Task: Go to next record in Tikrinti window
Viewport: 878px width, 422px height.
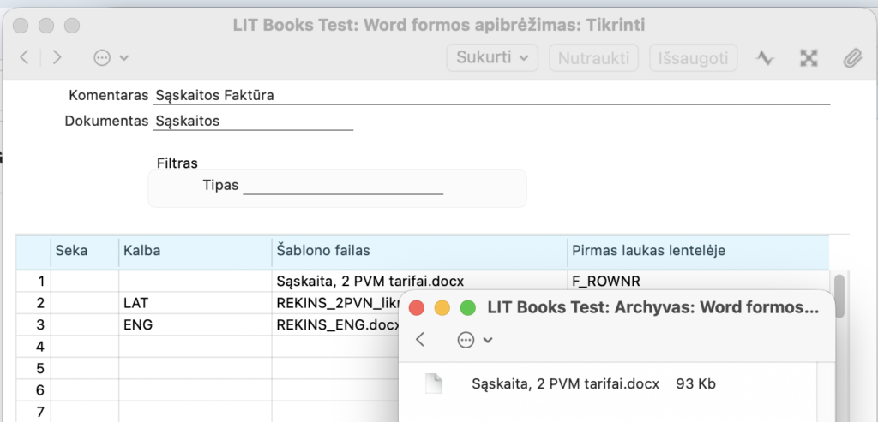Action: click(57, 57)
